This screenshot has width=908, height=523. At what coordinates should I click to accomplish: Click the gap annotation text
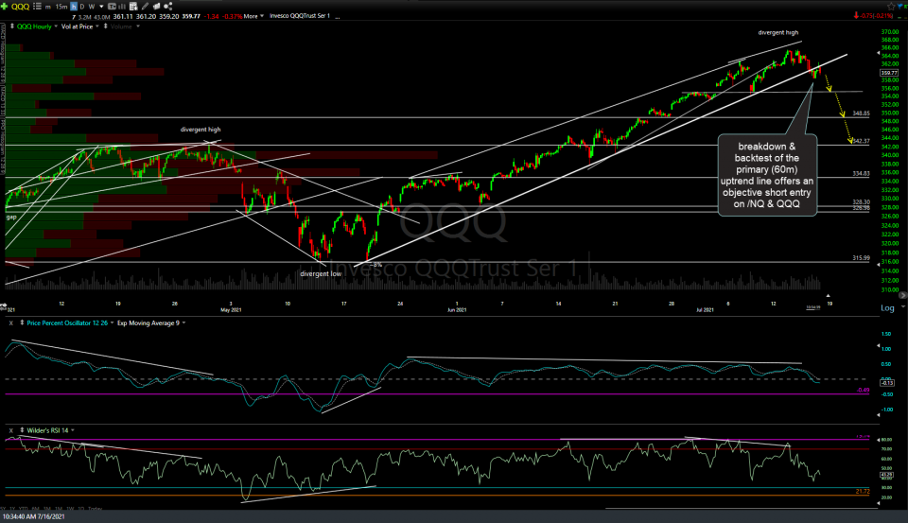pos(11,218)
